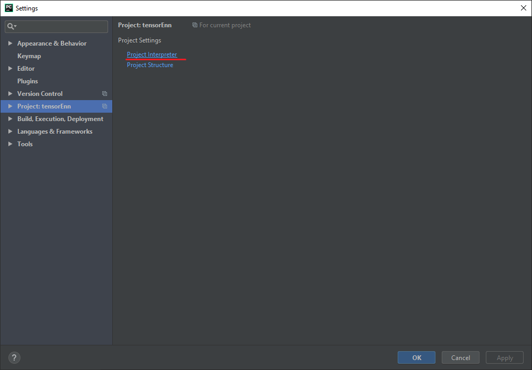532x370 pixels.
Task: Expand the Tools tree arrow
Action: point(10,144)
